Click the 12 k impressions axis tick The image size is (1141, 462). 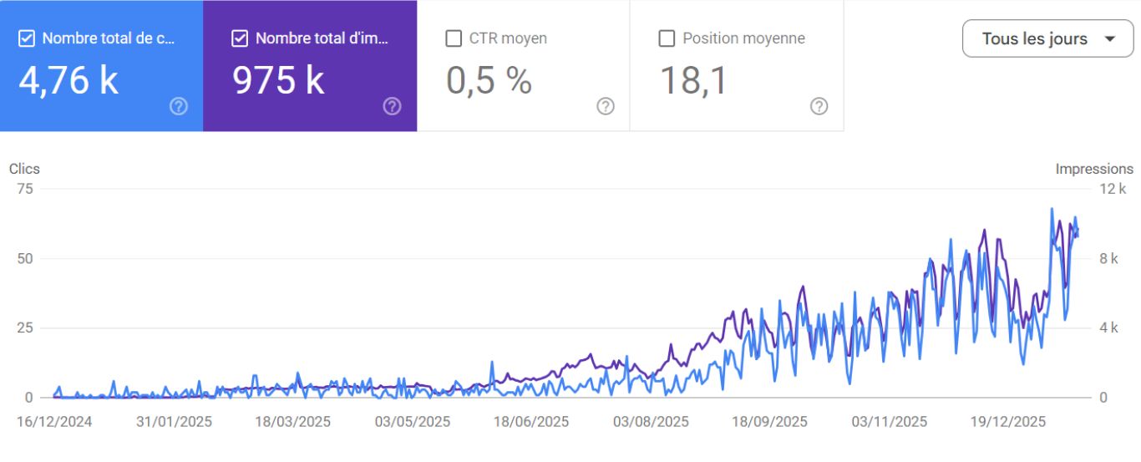click(1113, 189)
